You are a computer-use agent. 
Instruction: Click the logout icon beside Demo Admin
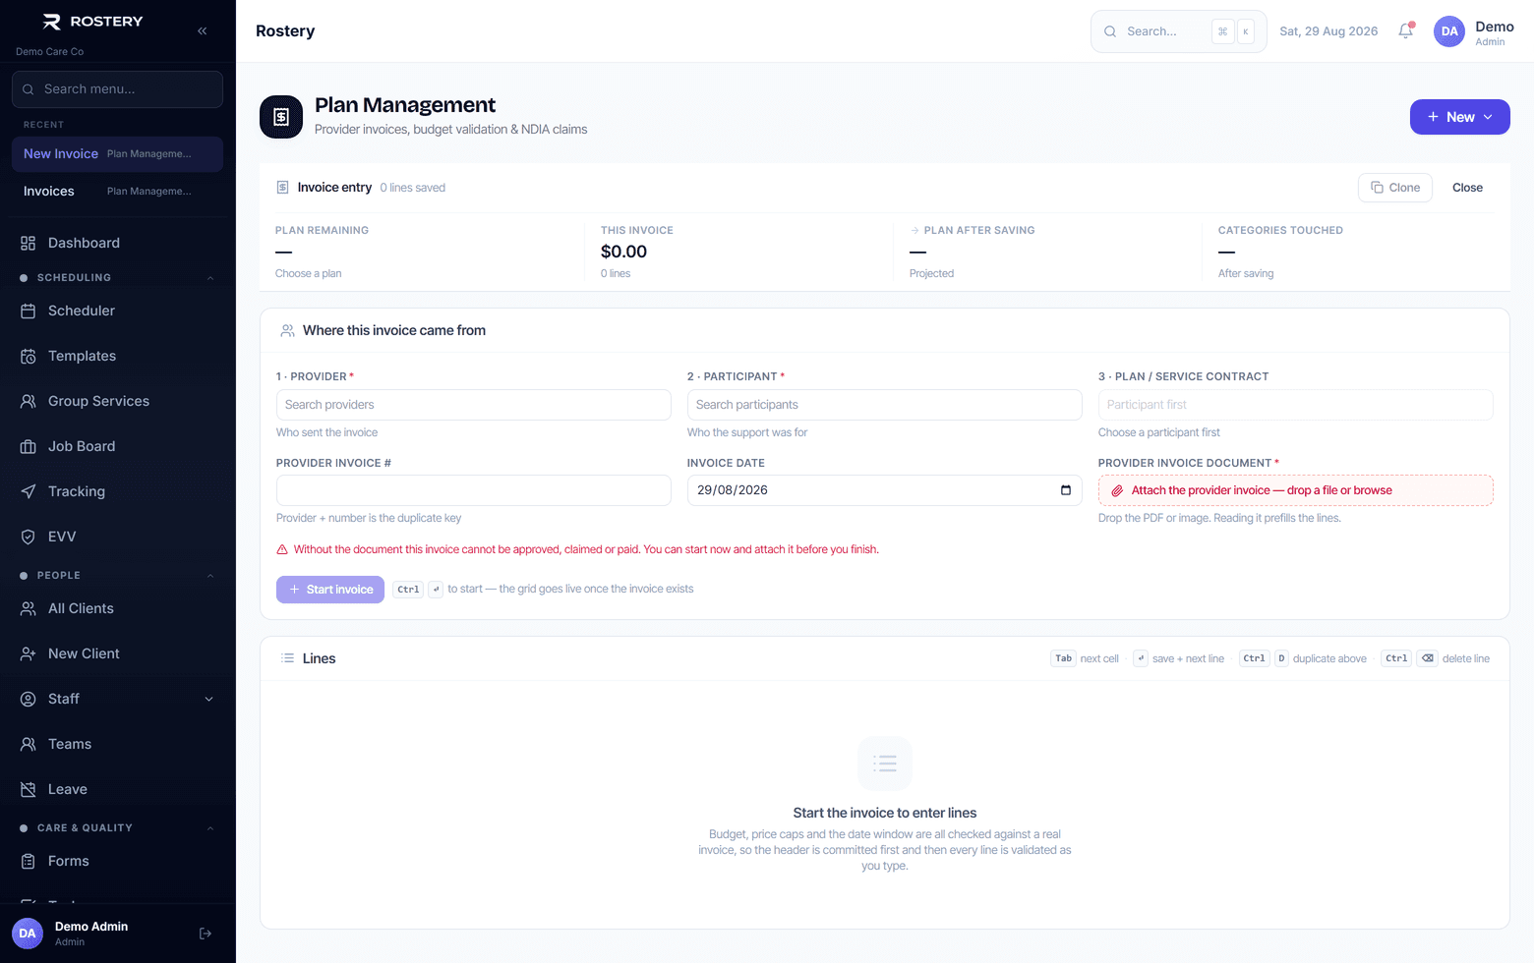[x=206, y=934]
